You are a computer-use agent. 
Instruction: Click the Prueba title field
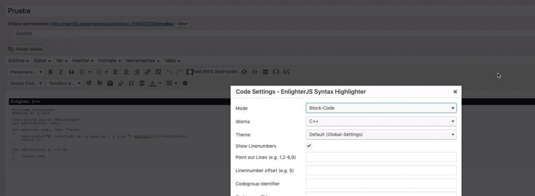[x=270, y=11]
